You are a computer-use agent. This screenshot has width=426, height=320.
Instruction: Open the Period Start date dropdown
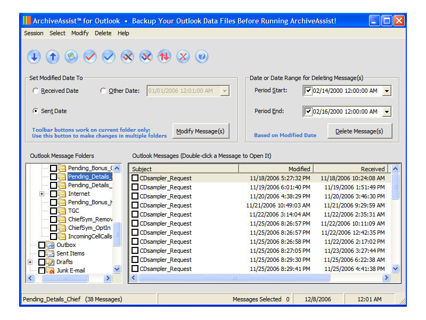(x=387, y=91)
